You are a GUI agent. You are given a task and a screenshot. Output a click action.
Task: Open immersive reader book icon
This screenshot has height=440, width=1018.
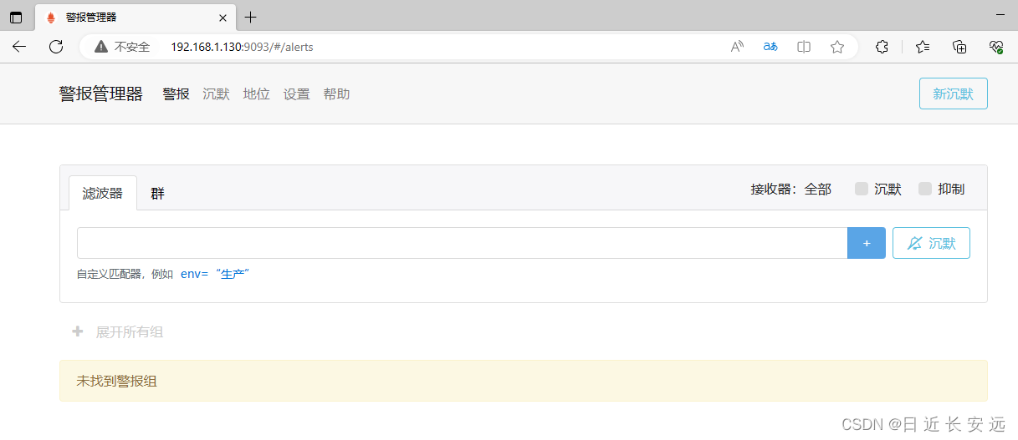click(x=804, y=47)
